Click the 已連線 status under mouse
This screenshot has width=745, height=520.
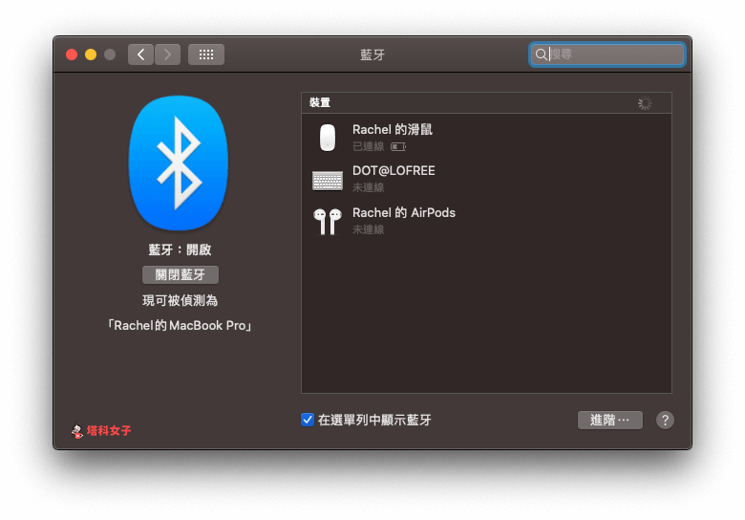point(369,146)
